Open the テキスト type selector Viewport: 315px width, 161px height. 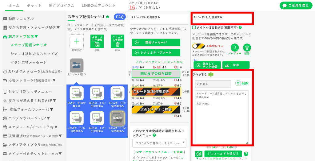[x=213, y=84]
